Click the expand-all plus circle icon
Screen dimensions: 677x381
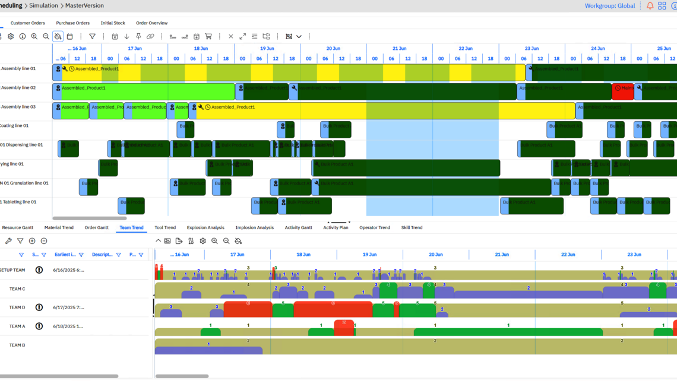pos(32,242)
